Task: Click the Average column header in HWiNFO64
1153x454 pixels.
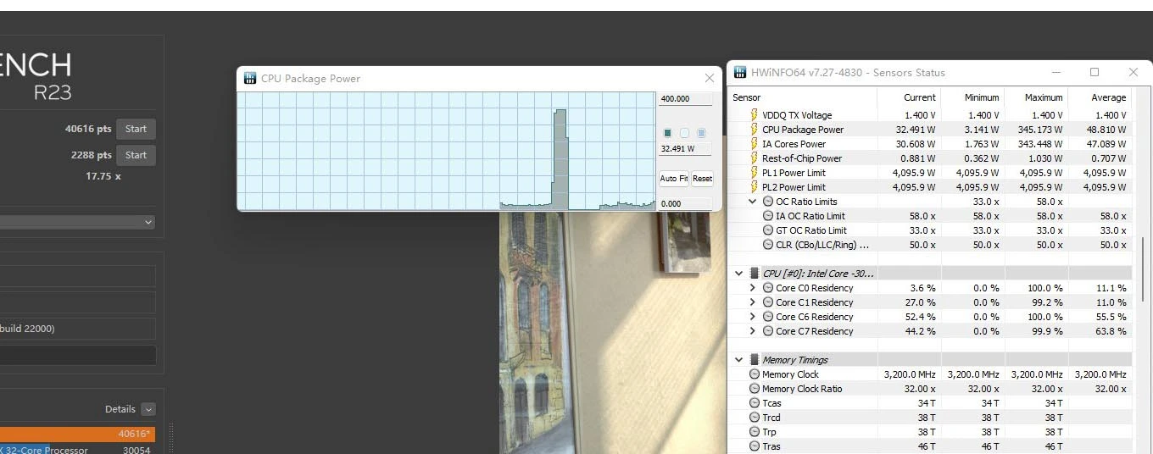Action: click(x=1109, y=97)
